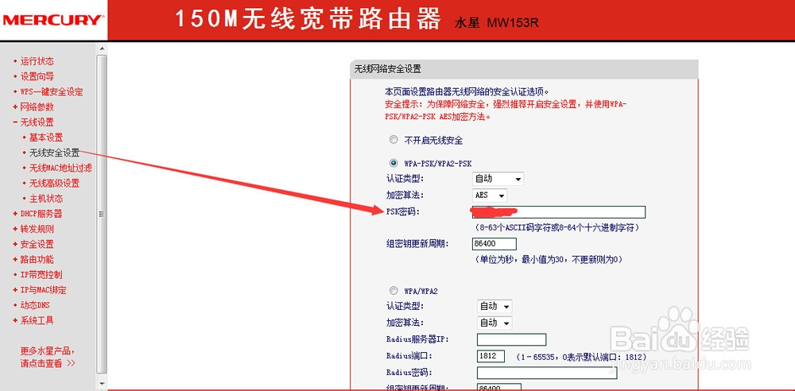Click 组密钥更新周期 field showing 86400

(x=494, y=243)
